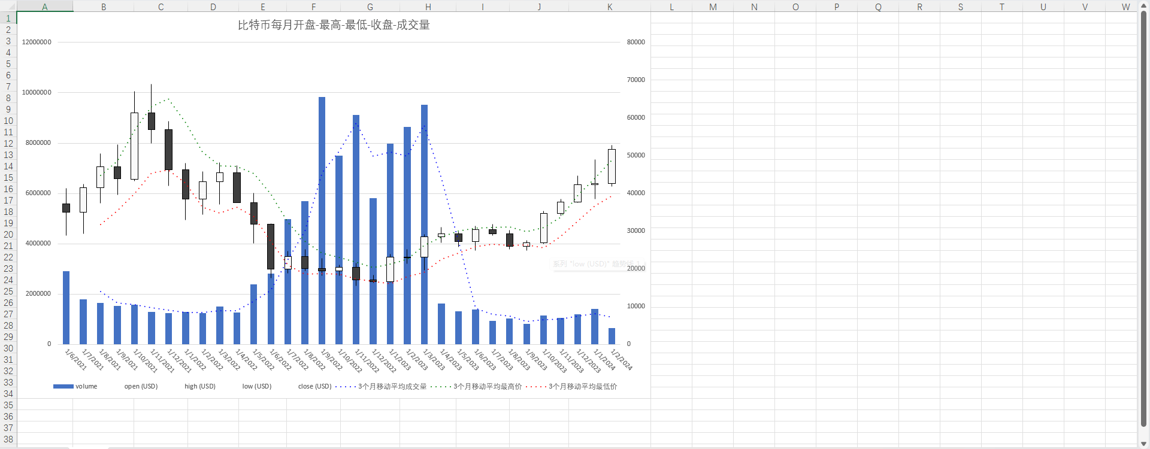Select column T header

click(1002, 7)
